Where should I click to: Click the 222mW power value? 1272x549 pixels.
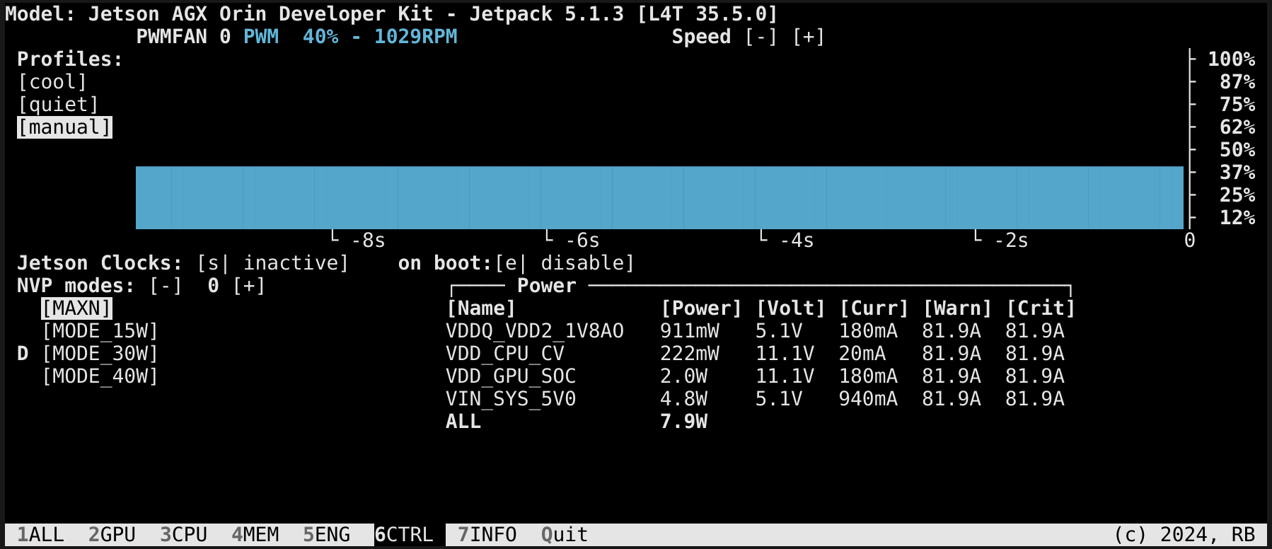click(x=690, y=354)
